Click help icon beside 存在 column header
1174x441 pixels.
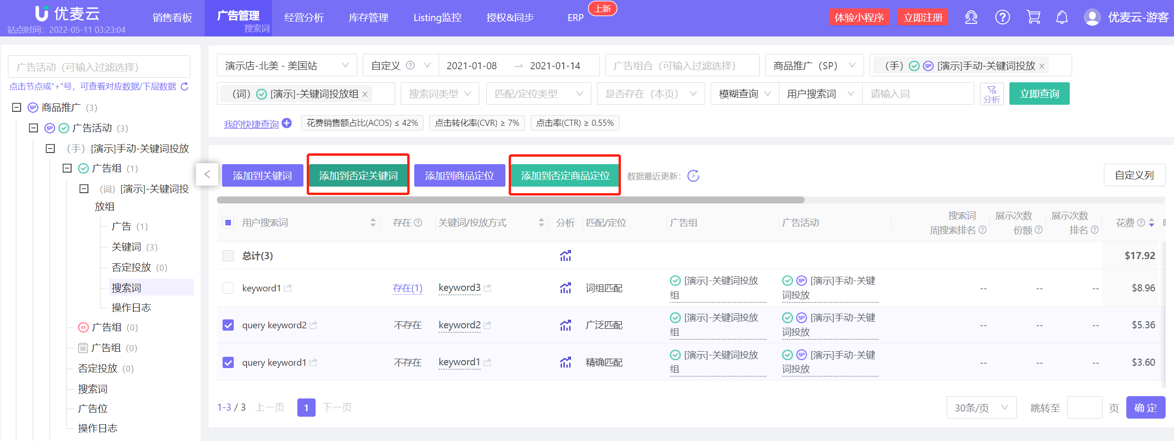pyautogui.click(x=418, y=223)
